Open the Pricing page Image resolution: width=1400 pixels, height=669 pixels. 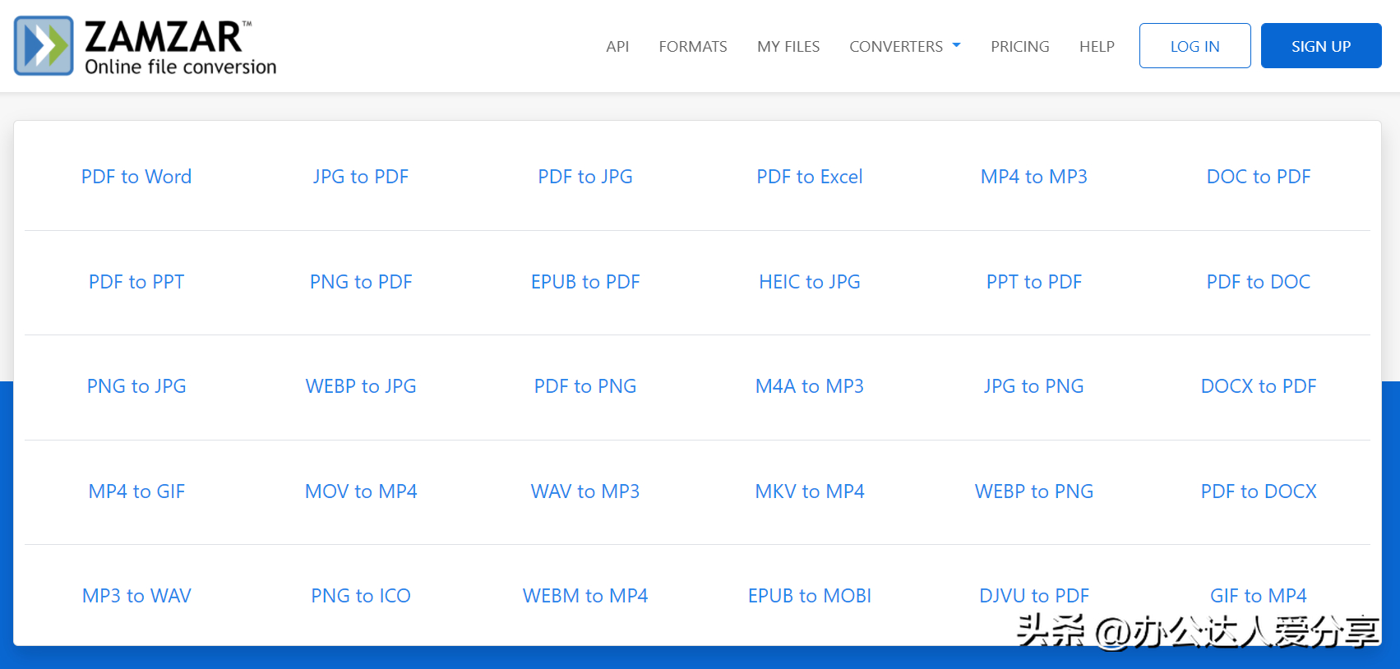(x=1020, y=47)
